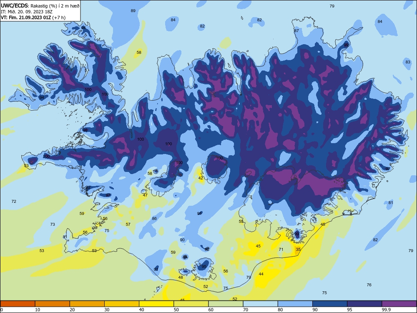Click the 'VT: Fim. 21.09.2023 01Z' line

(x=26, y=18)
